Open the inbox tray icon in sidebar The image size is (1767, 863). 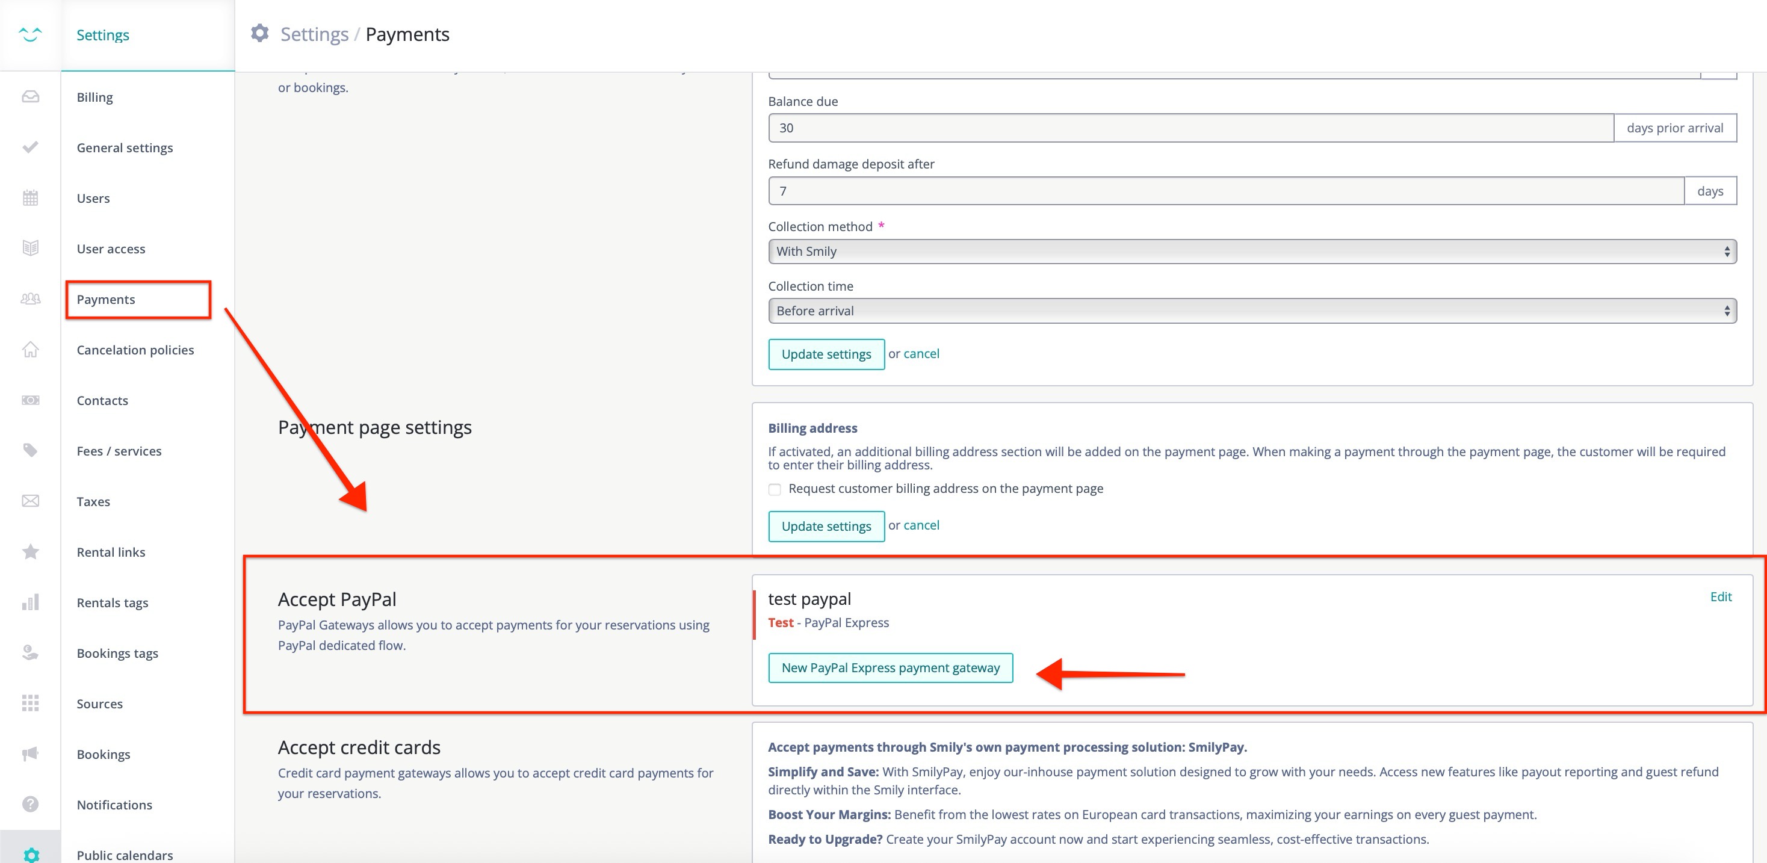tap(30, 97)
